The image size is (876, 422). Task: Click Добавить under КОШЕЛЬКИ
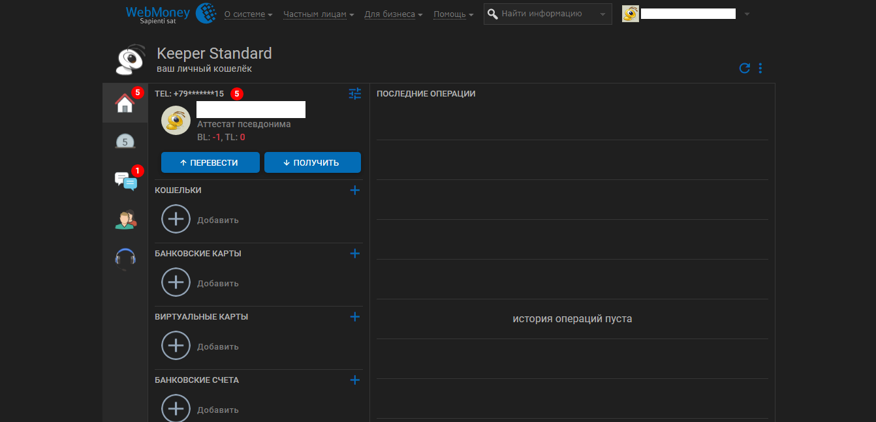point(218,220)
